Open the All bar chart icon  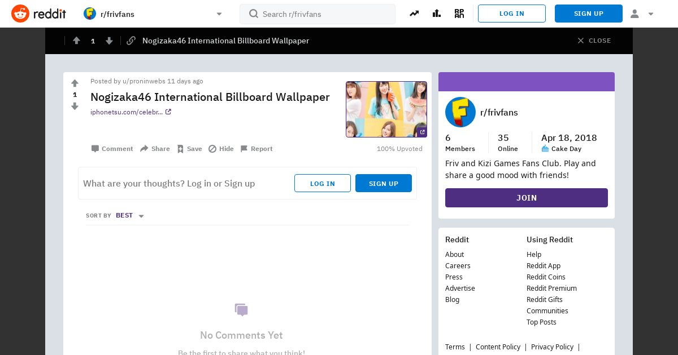point(437,14)
